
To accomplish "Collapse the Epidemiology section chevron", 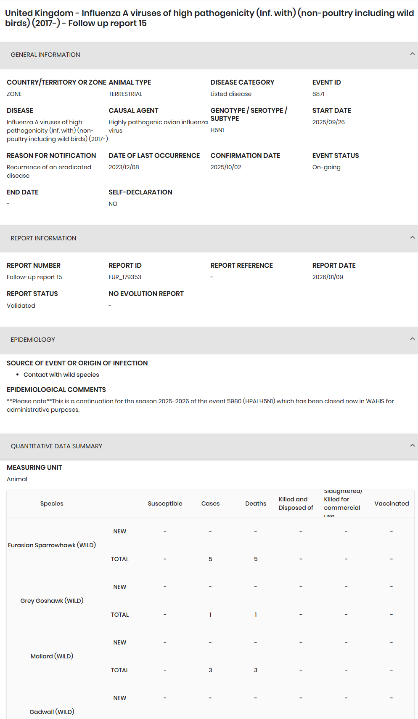I will [412, 339].
